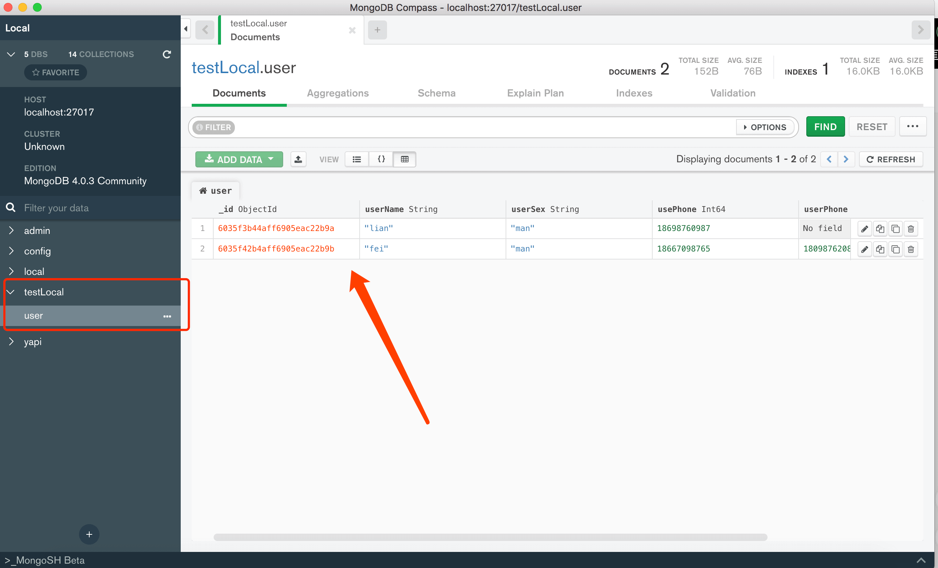The width and height of the screenshot is (938, 568).
Task: Expand the admin database tree item
Action: (x=11, y=231)
